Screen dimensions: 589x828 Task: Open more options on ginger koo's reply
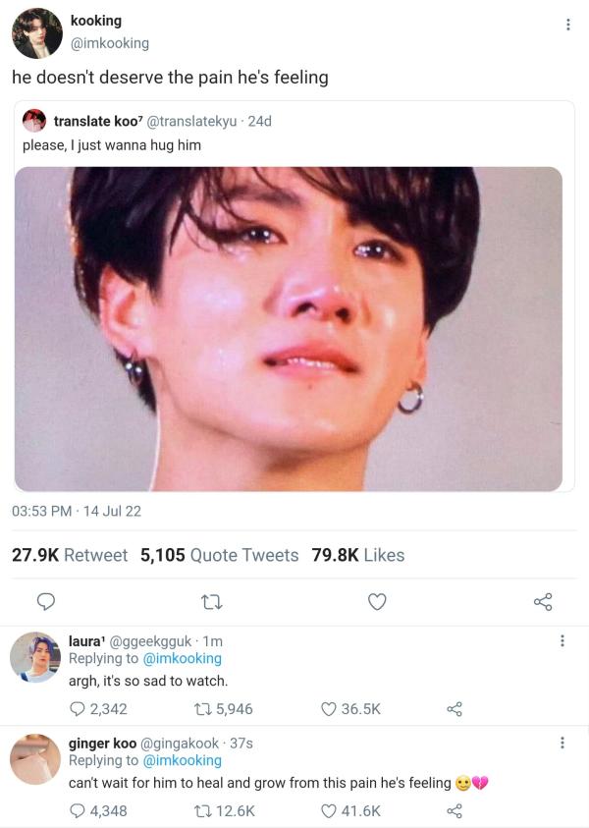click(x=562, y=743)
